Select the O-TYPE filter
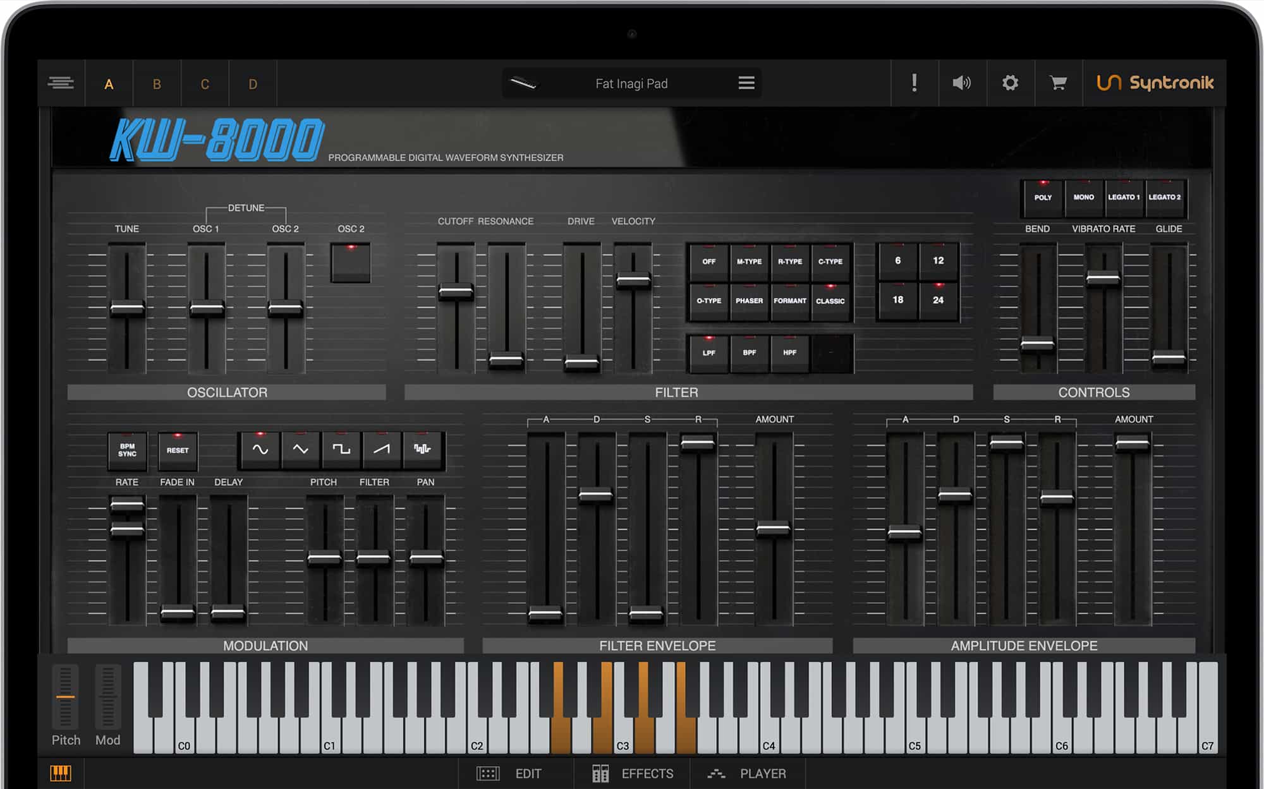Viewport: 1264px width, 789px height. (x=708, y=301)
